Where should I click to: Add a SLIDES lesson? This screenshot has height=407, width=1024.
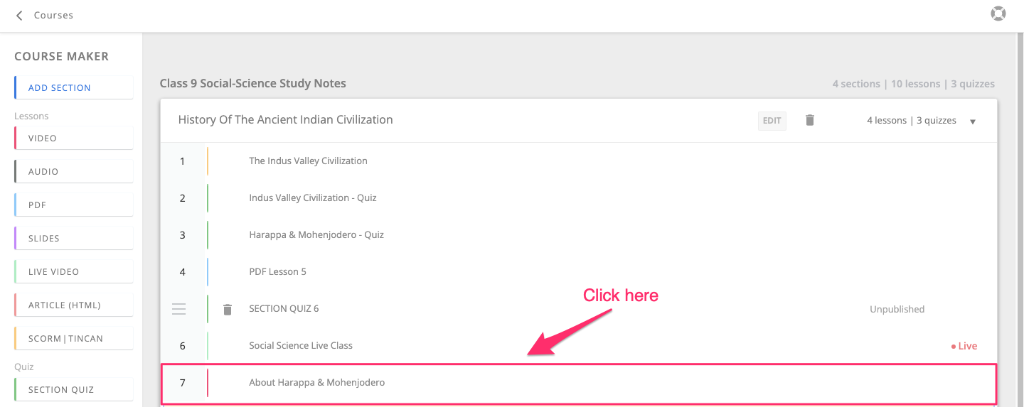pyautogui.click(x=74, y=239)
